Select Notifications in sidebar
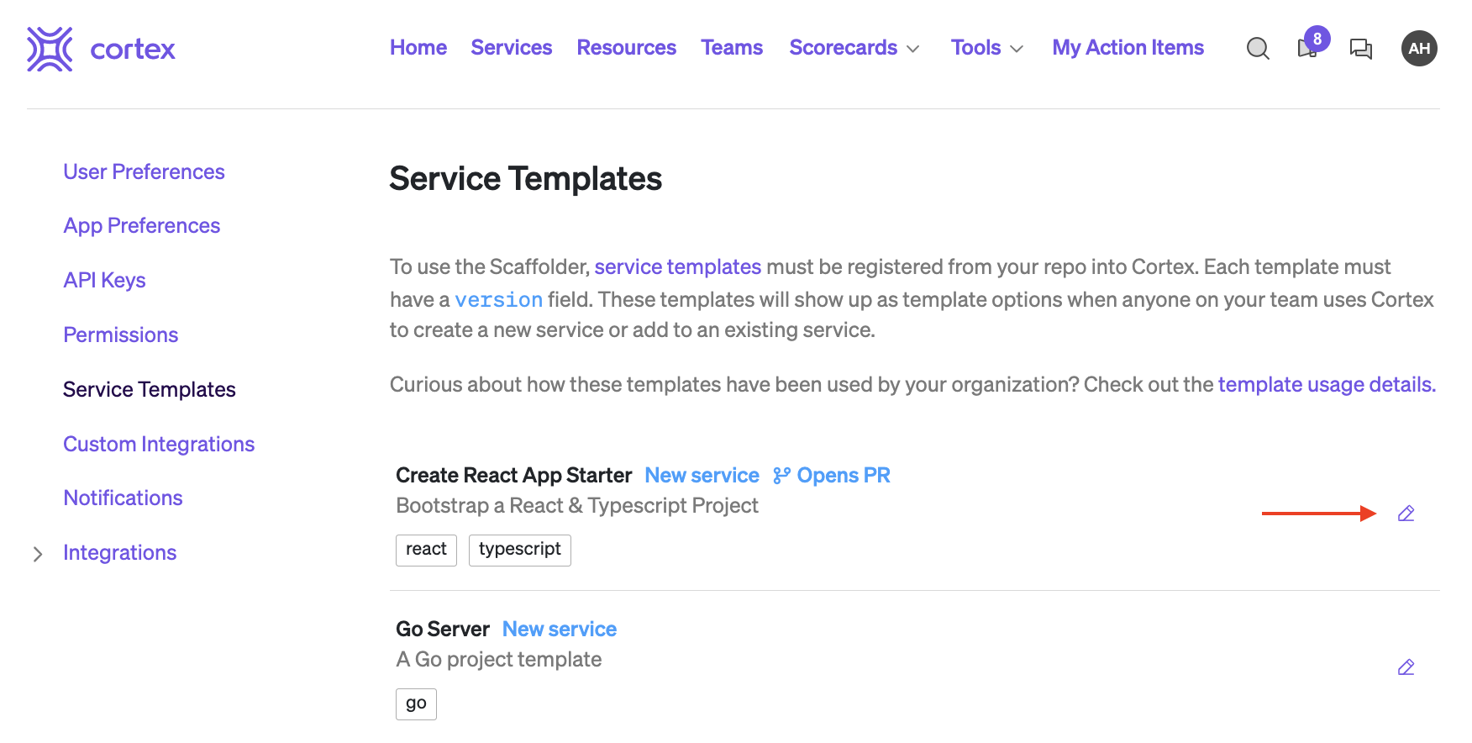Viewport: 1472px width, 743px height. tap(124, 498)
